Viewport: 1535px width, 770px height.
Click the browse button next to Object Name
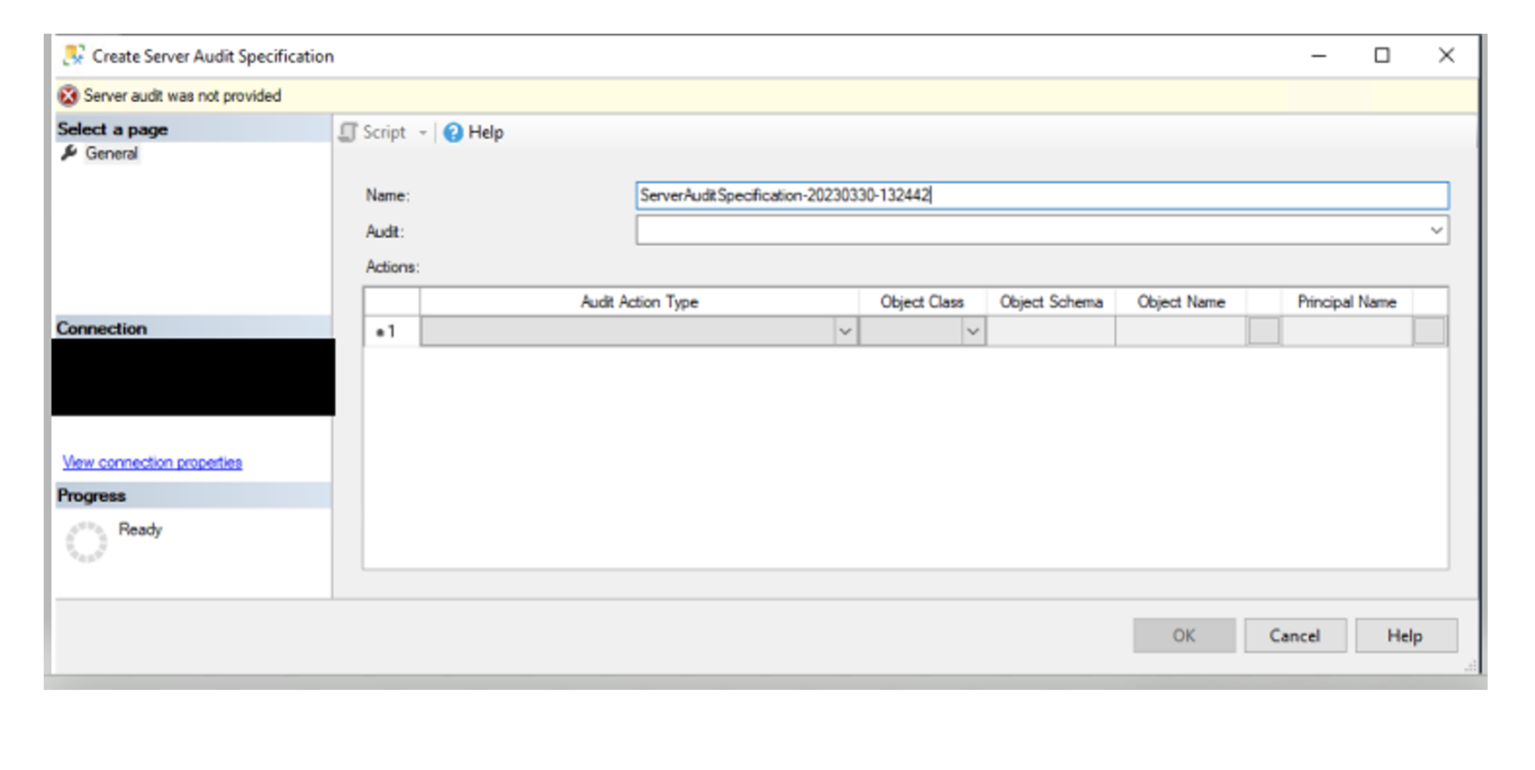coord(1263,332)
